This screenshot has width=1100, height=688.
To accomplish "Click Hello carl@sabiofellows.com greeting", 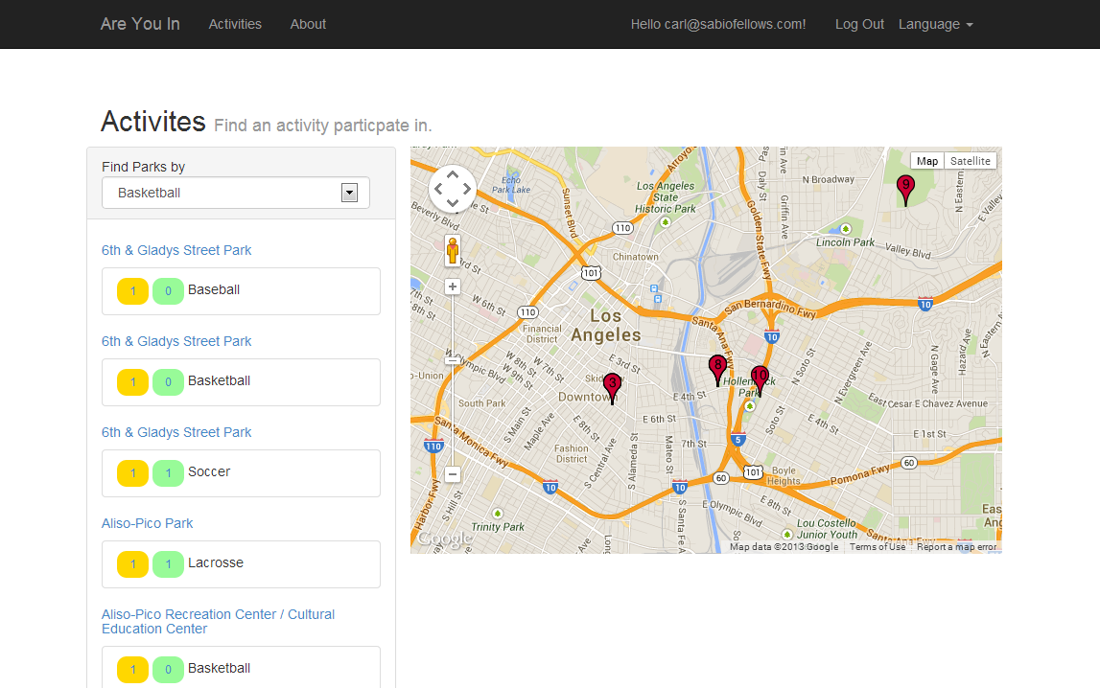I will 718,25.
